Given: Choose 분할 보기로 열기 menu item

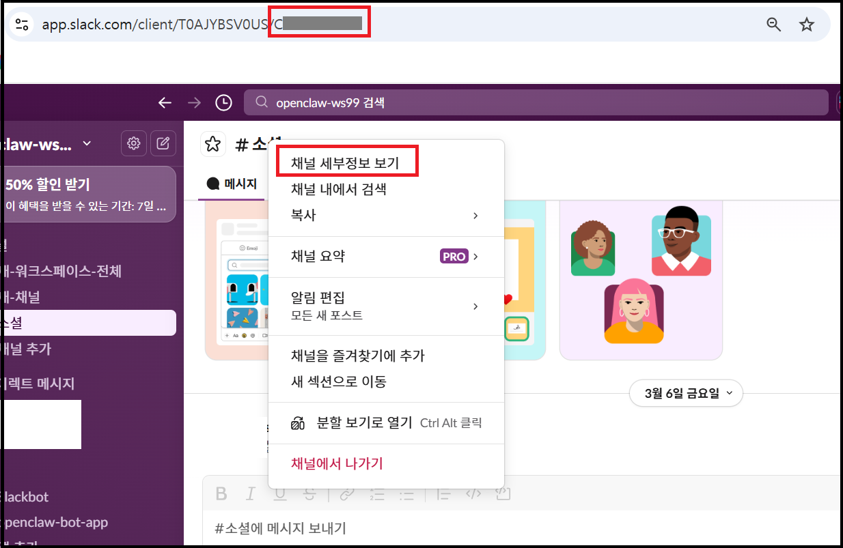Looking at the screenshot, I should (386, 423).
